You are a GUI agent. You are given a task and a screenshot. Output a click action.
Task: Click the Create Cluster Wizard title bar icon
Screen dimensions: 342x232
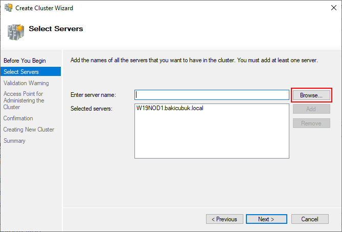[x=9, y=8]
